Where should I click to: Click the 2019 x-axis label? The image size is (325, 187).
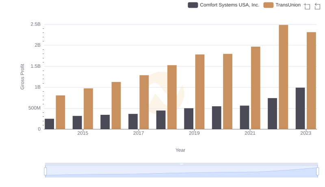point(194,133)
